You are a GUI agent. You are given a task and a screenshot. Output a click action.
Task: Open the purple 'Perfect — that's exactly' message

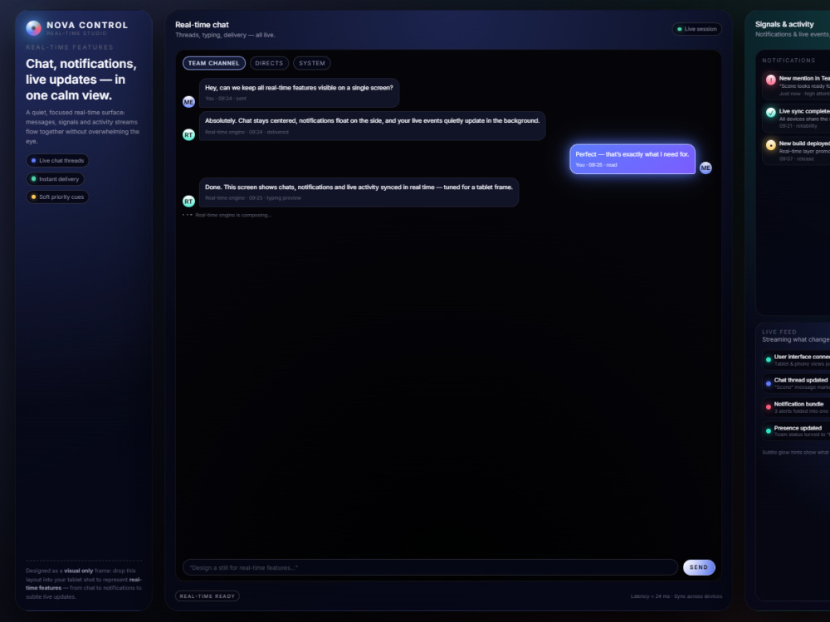click(632, 158)
